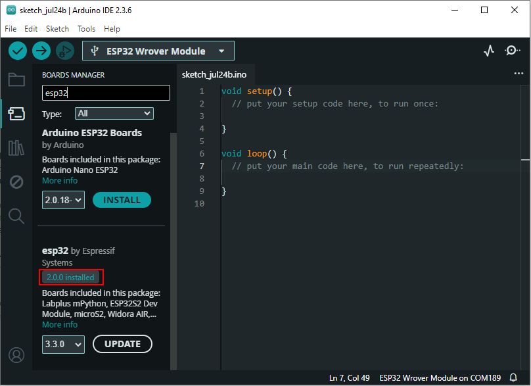Click the Boards Manager list scrollbar
This screenshot has width=531, height=386.
[173, 251]
